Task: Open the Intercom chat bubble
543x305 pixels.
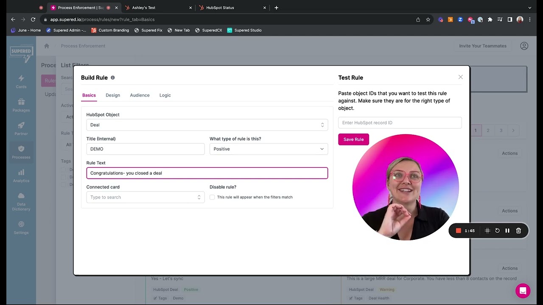Action: click(x=523, y=291)
